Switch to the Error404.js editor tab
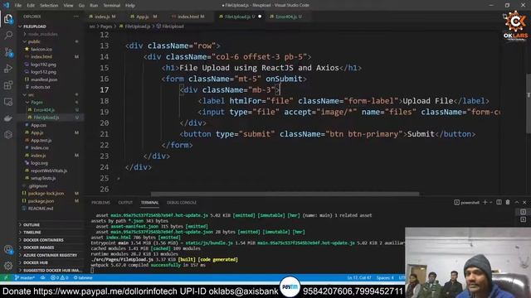This screenshot has width=531, height=298. tap(288, 17)
